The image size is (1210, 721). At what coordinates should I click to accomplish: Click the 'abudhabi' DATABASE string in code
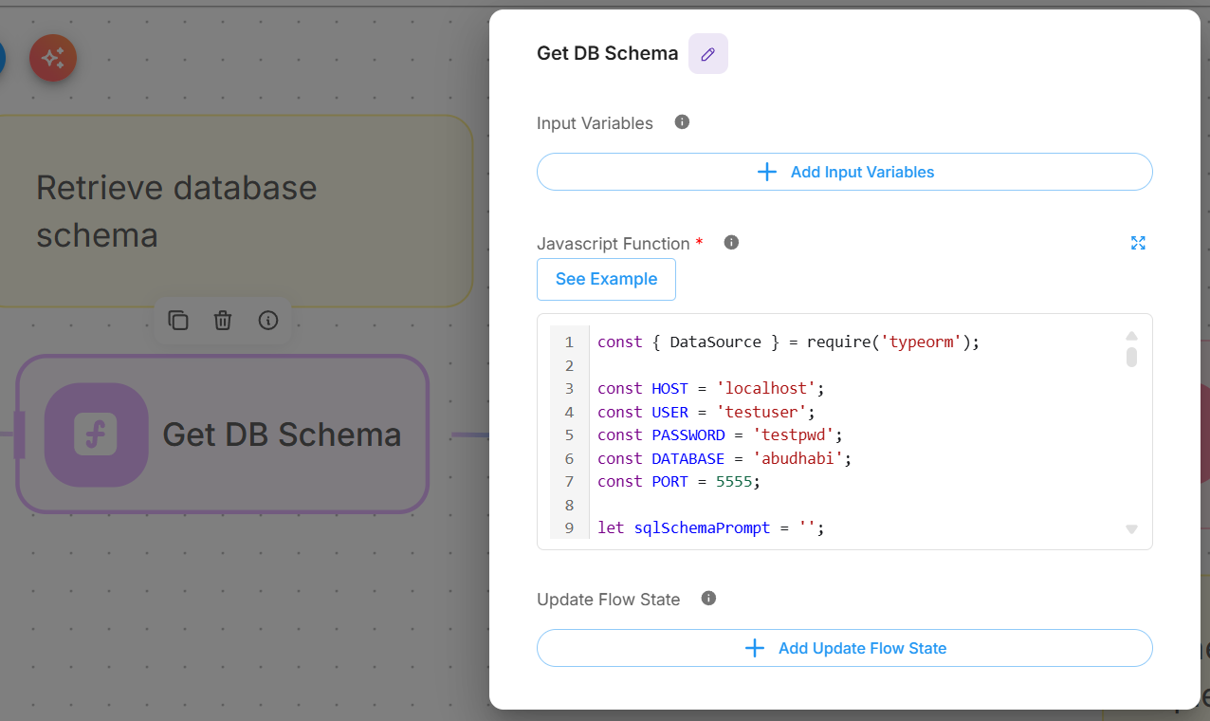[799, 458]
